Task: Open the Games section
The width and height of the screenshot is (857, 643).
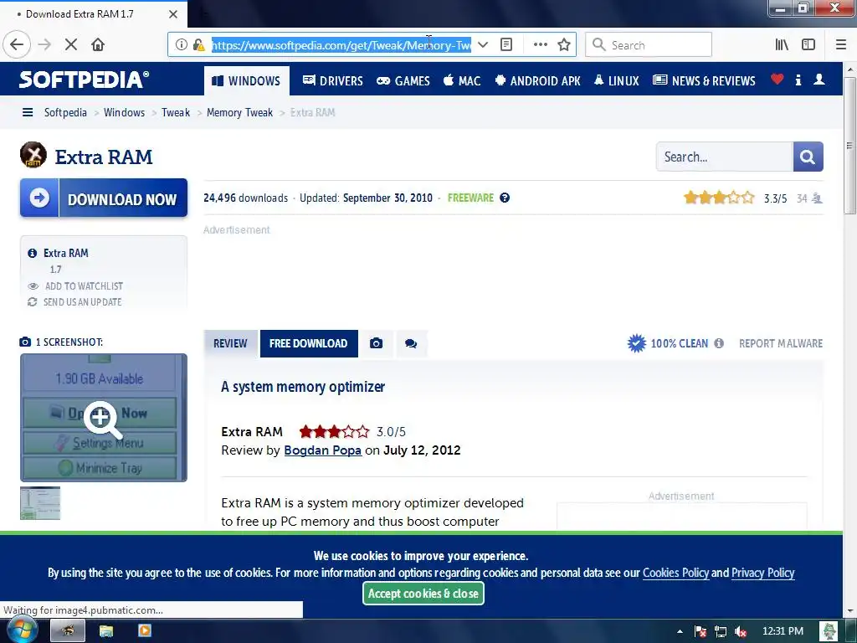Action: point(403,81)
